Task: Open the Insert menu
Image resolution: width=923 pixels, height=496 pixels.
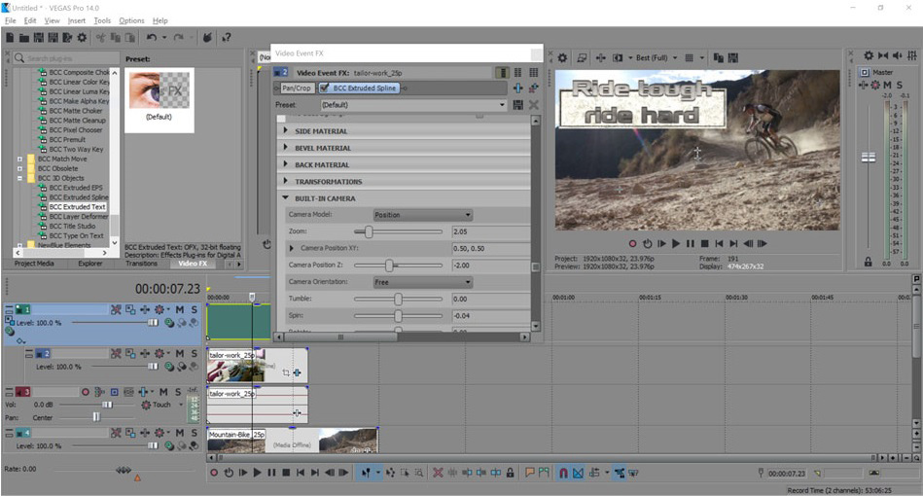Action: 77,20
